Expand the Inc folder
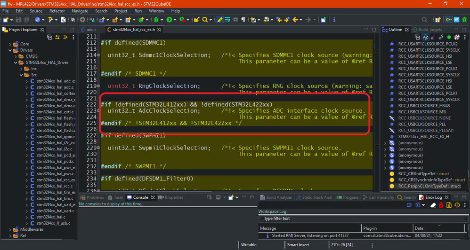470x250 pixels. [x=21, y=69]
